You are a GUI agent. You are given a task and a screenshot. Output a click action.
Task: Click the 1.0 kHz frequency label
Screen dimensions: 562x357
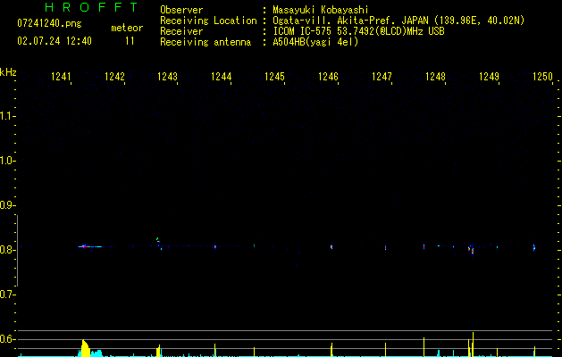tap(7, 162)
